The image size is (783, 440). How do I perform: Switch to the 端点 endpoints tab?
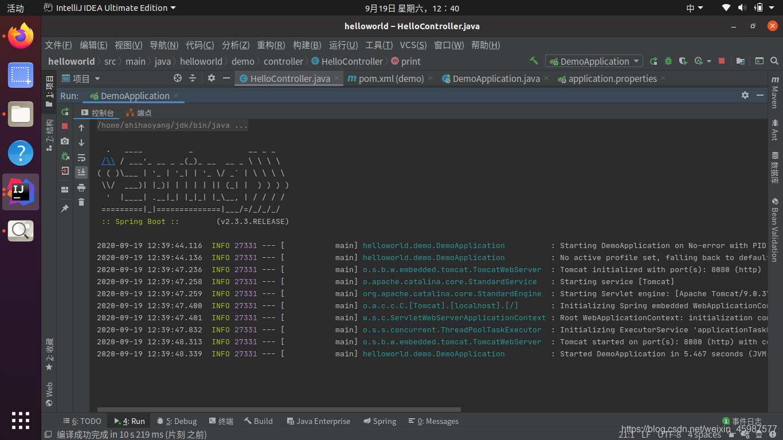(139, 113)
